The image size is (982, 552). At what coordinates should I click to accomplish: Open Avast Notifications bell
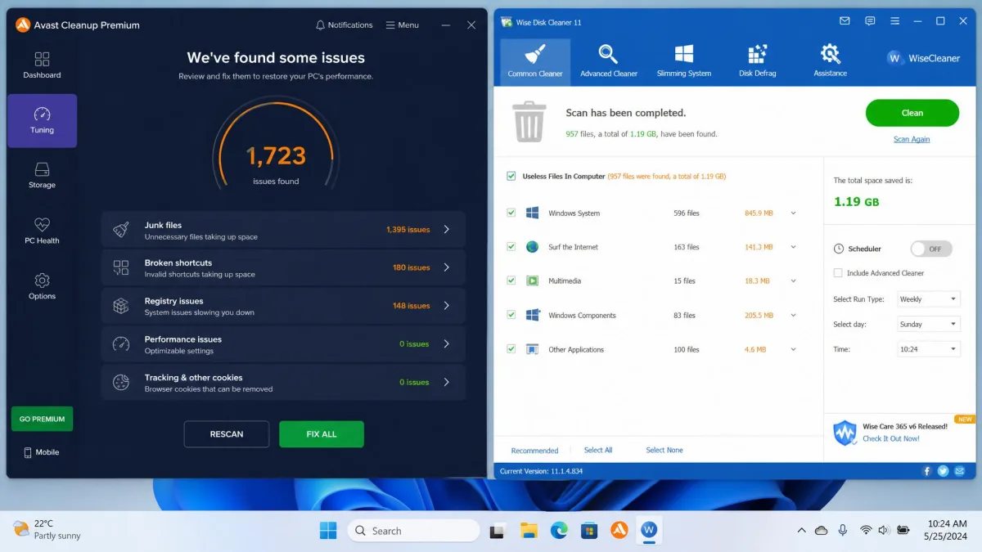point(320,25)
